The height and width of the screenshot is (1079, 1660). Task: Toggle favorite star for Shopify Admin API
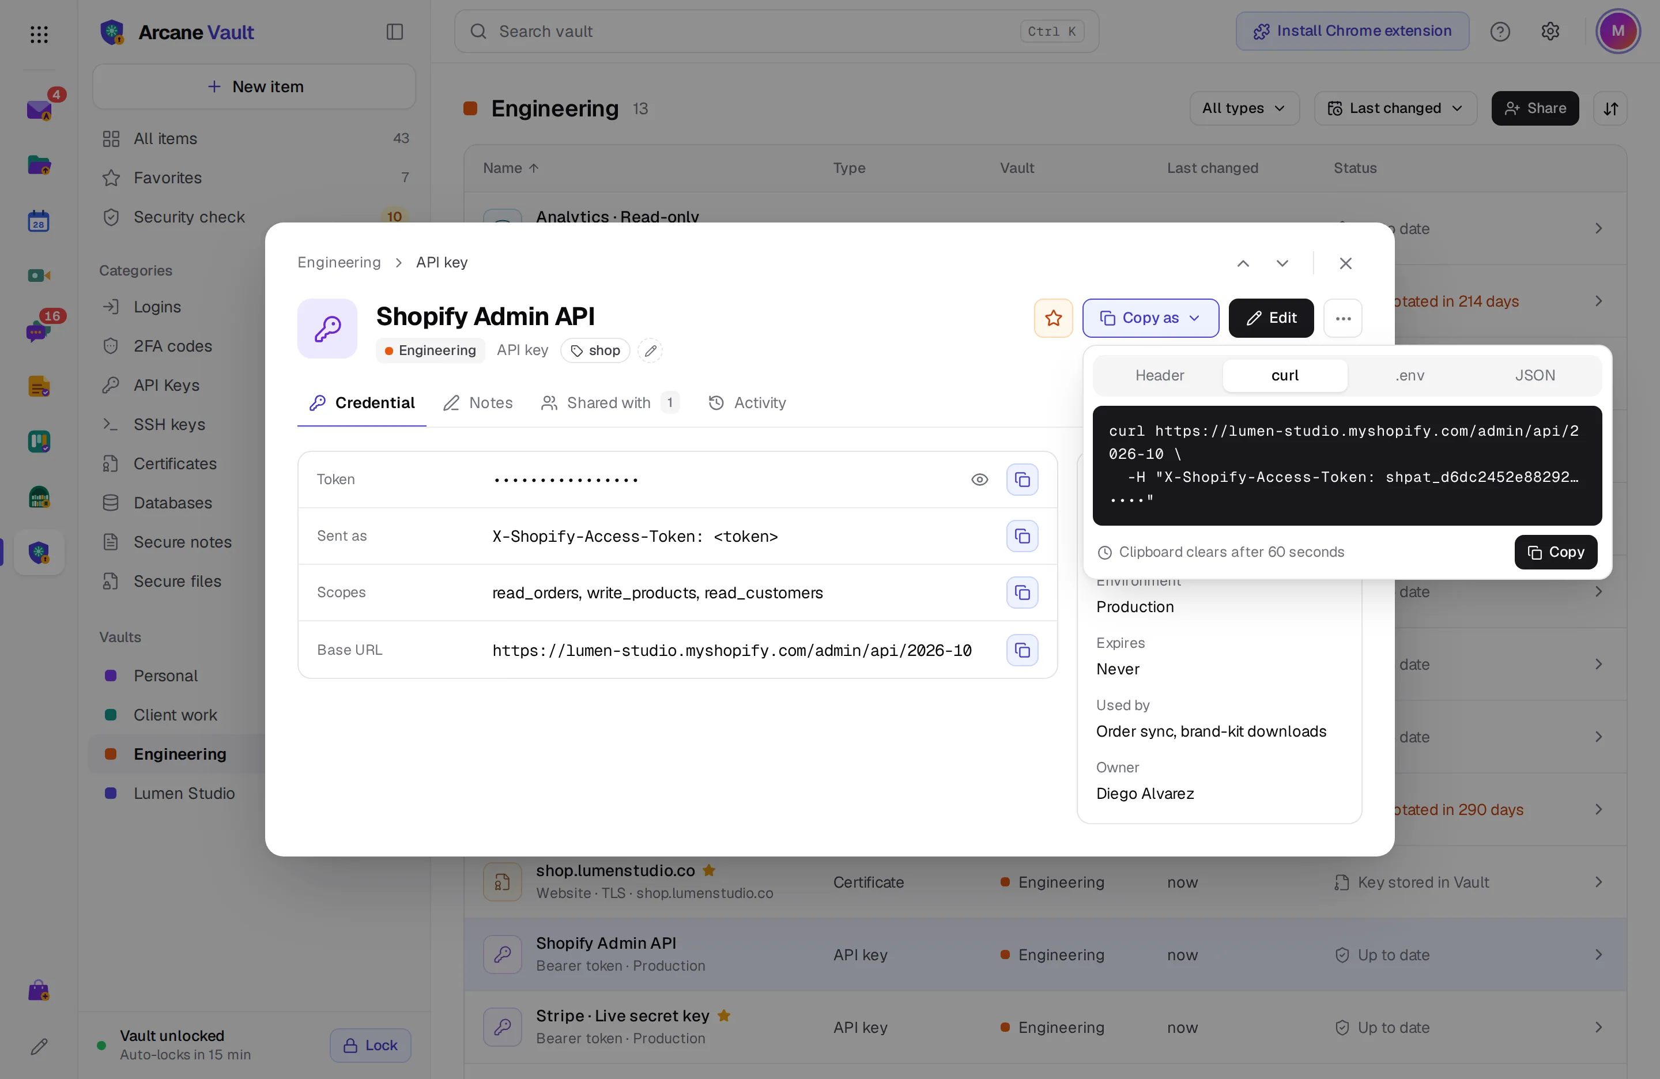pos(1053,318)
